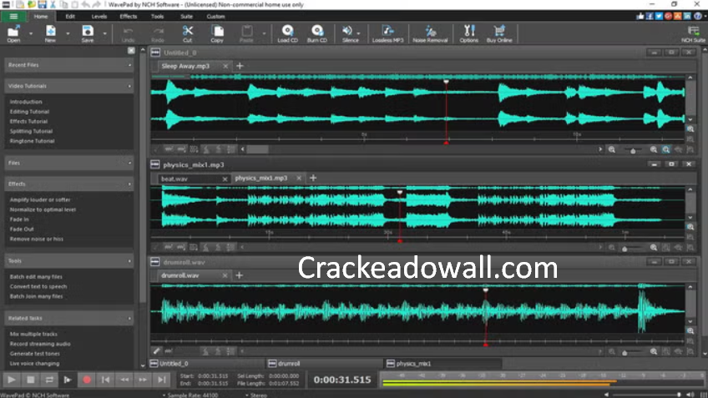Click the Copy toolbar icon
This screenshot has width=708, height=398.
217,34
